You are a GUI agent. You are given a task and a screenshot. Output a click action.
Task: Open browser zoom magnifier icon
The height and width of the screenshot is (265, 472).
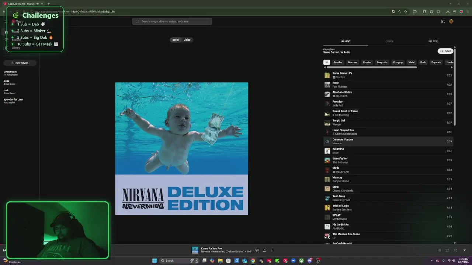399,11
